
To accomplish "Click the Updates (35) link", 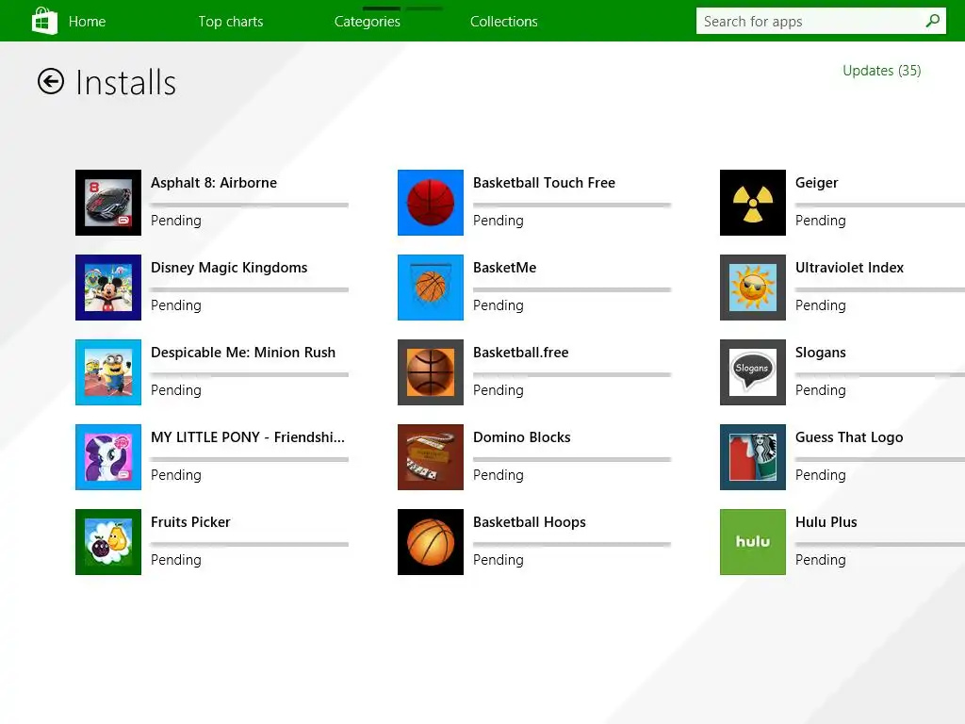I will [881, 71].
